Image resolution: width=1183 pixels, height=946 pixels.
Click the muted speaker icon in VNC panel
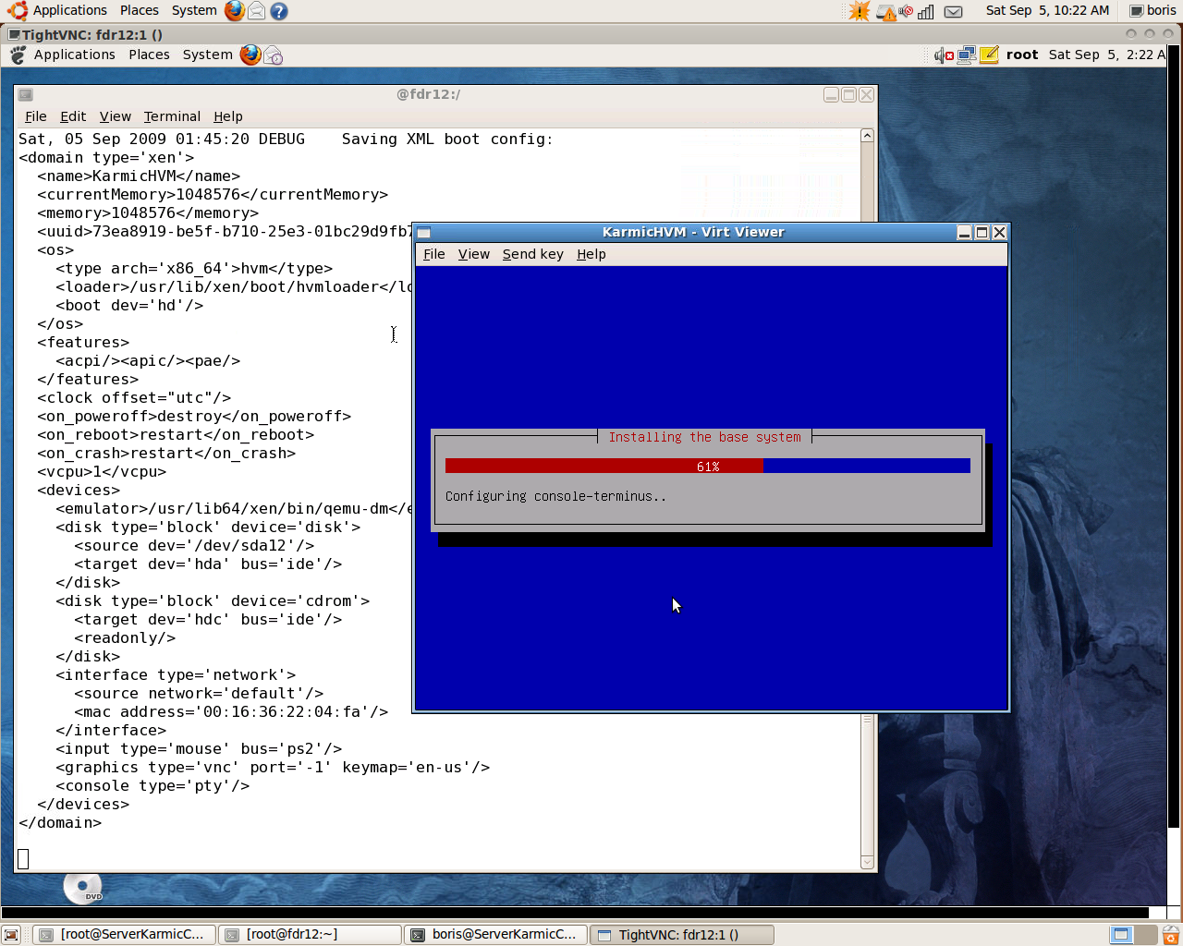point(944,55)
